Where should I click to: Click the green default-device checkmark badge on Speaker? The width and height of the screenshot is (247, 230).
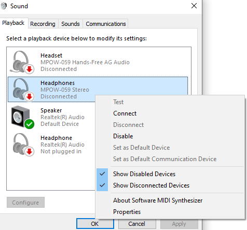[x=29, y=124]
